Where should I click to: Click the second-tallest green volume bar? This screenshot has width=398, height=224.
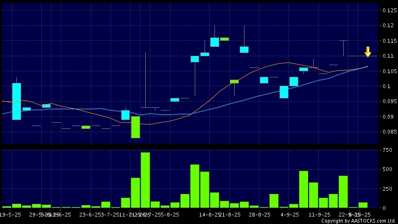point(195,186)
